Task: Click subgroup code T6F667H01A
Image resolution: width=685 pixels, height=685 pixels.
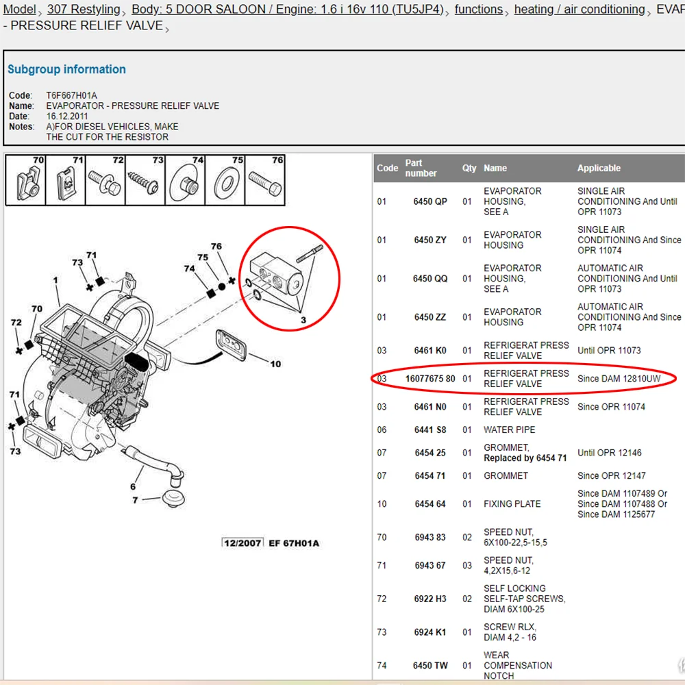Action: 71,95
